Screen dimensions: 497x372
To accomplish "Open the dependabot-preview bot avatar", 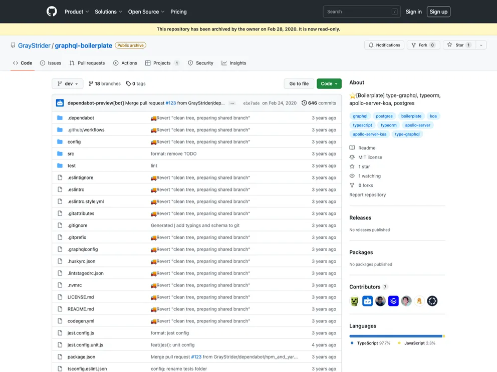I will (60, 103).
